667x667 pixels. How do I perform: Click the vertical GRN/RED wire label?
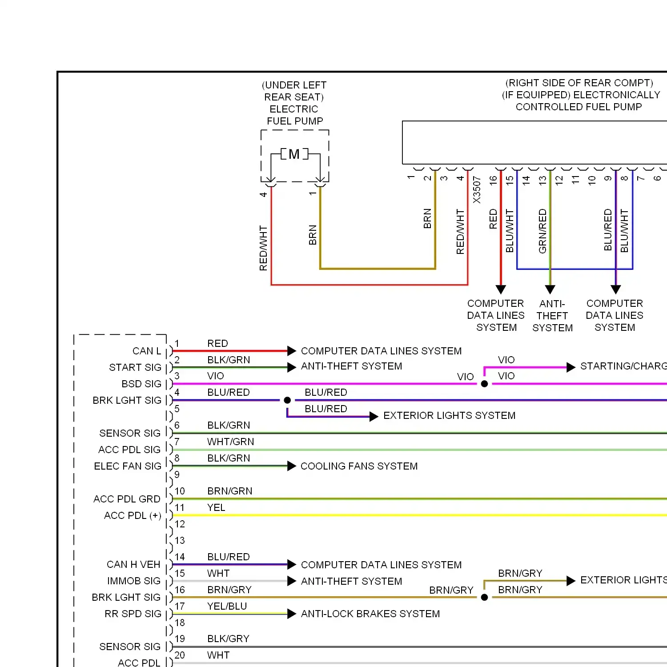pos(542,231)
